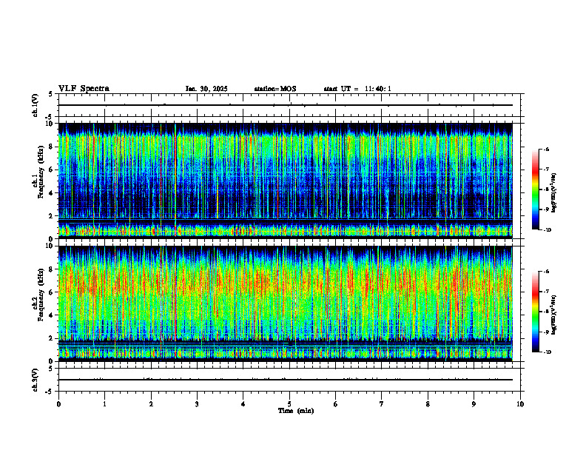Click the time axis tick label "3"

[197, 404]
